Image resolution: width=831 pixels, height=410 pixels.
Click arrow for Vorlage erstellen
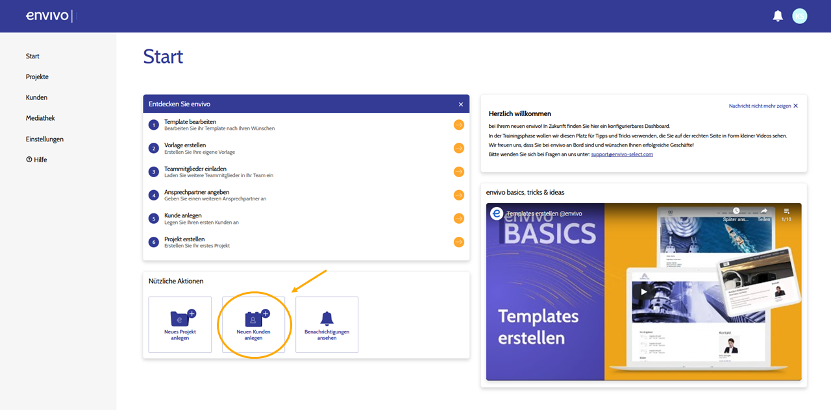(459, 149)
